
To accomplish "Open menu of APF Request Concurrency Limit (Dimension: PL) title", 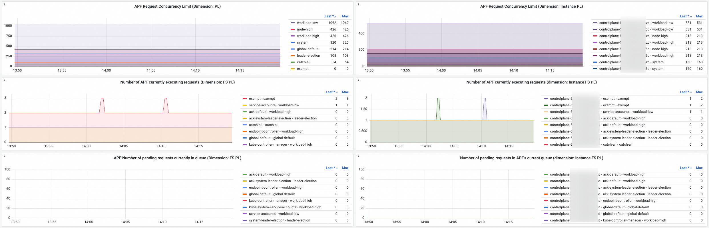I will 177,6.
